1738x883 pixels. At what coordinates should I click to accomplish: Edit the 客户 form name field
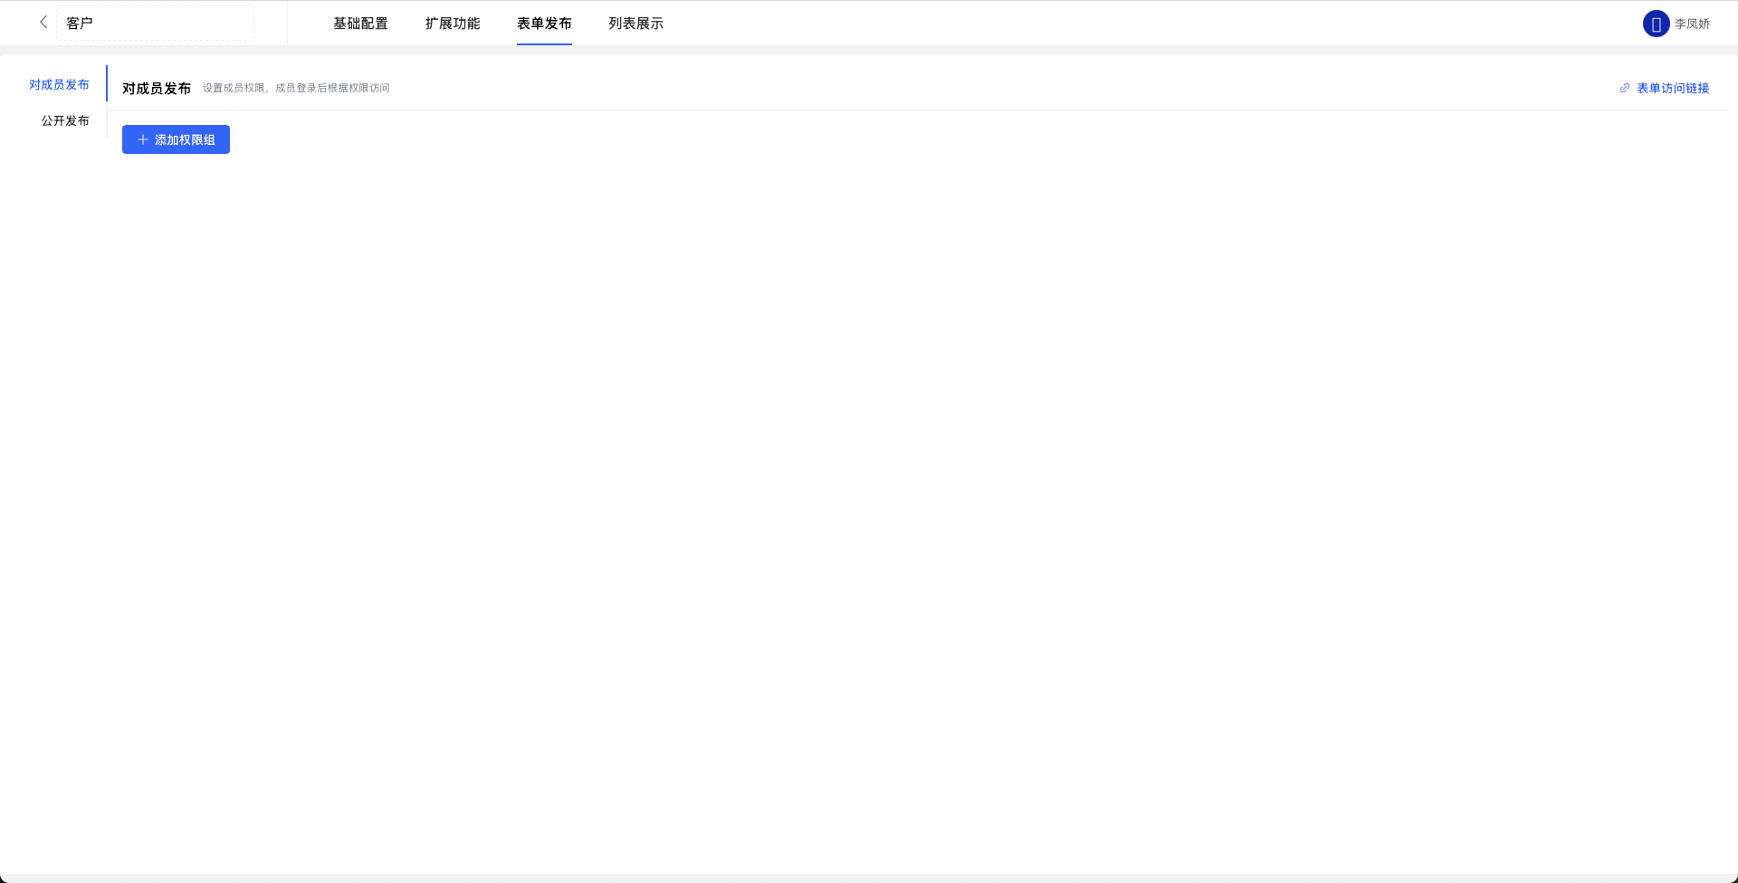point(155,24)
